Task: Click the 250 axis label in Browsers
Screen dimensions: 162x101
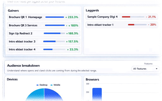Action: (x=88, y=92)
